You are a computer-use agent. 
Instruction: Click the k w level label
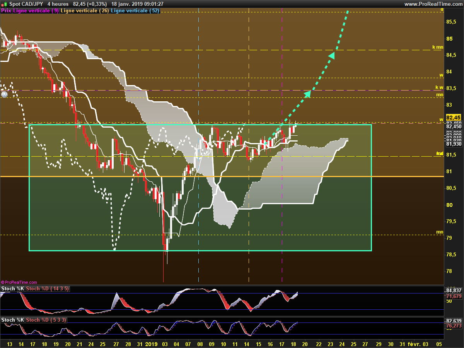(x=439, y=87)
